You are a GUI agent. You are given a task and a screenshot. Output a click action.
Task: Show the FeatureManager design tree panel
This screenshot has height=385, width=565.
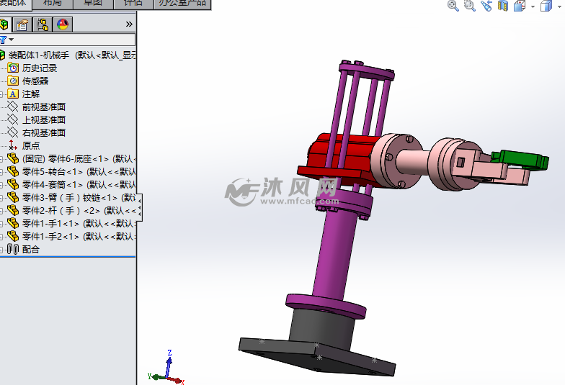pyautogui.click(x=4, y=24)
